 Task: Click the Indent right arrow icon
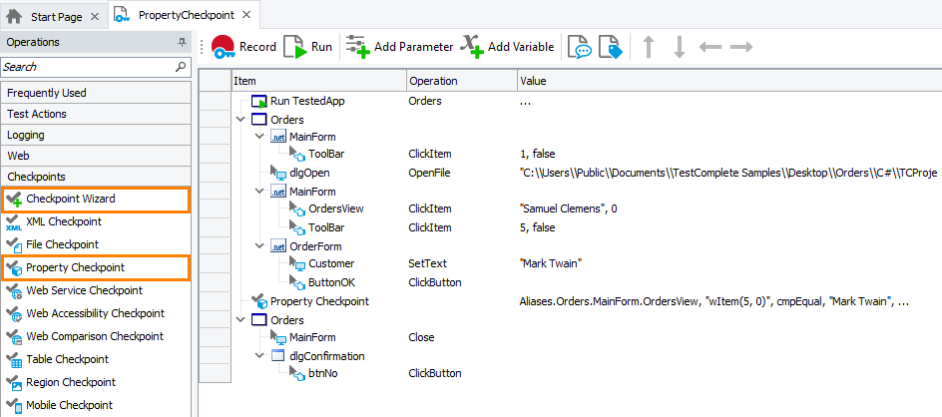[x=740, y=47]
